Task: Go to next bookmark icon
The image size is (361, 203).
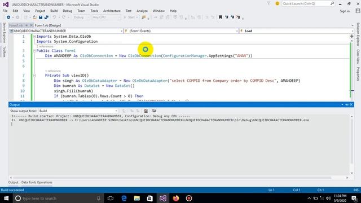Action: (x=232, y=17)
